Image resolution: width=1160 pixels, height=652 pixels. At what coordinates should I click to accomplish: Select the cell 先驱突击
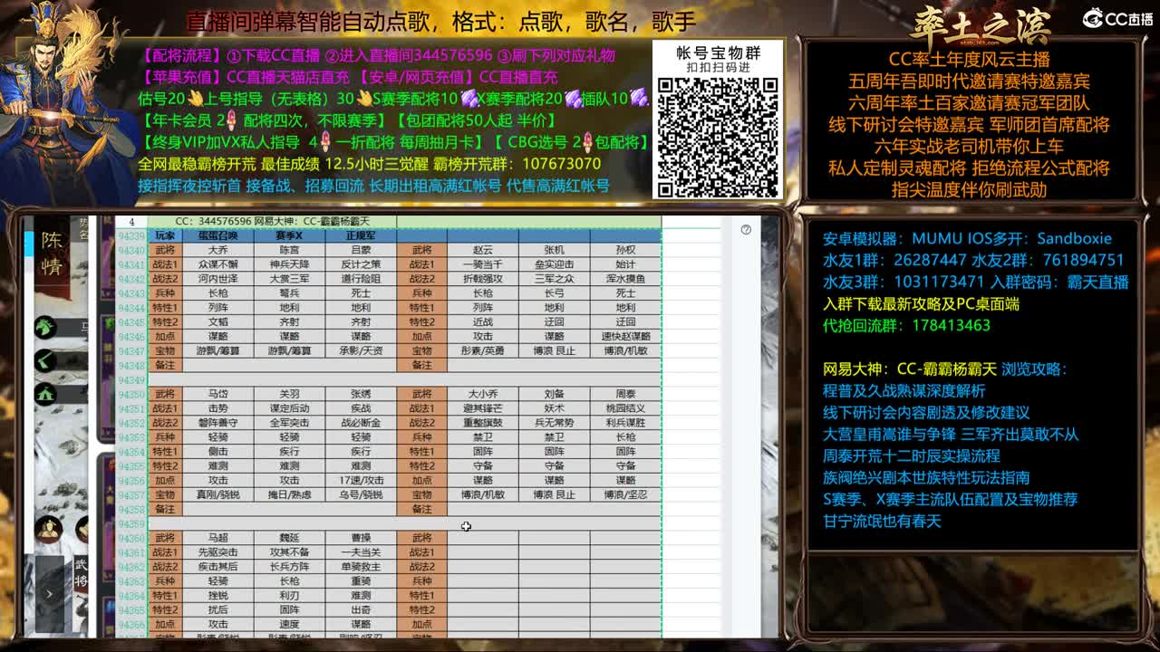point(217,552)
